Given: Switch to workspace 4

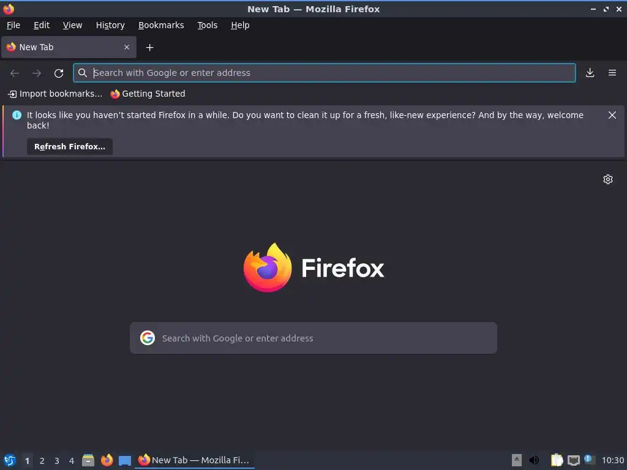Looking at the screenshot, I should tap(72, 461).
